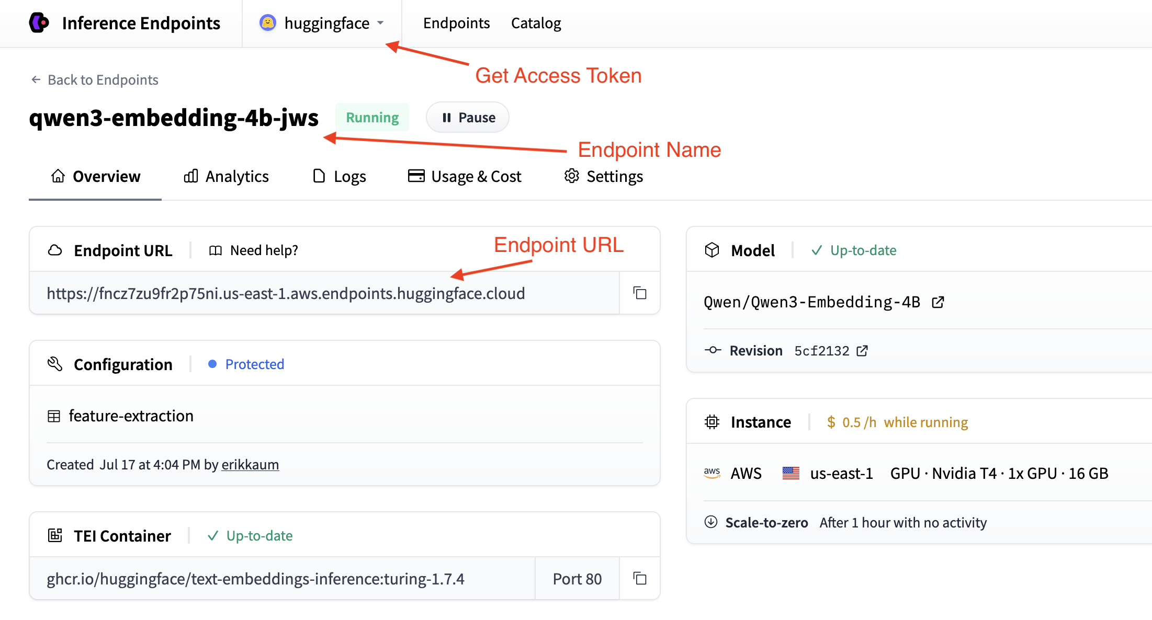
Task: Click the huggingface avatar icon
Action: [x=268, y=23]
